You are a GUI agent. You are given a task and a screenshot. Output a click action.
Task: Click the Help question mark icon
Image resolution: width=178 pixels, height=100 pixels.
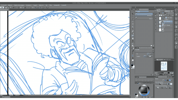coord(47,7)
